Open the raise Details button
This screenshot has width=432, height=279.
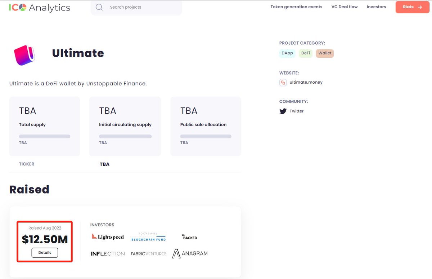pyautogui.click(x=45, y=253)
